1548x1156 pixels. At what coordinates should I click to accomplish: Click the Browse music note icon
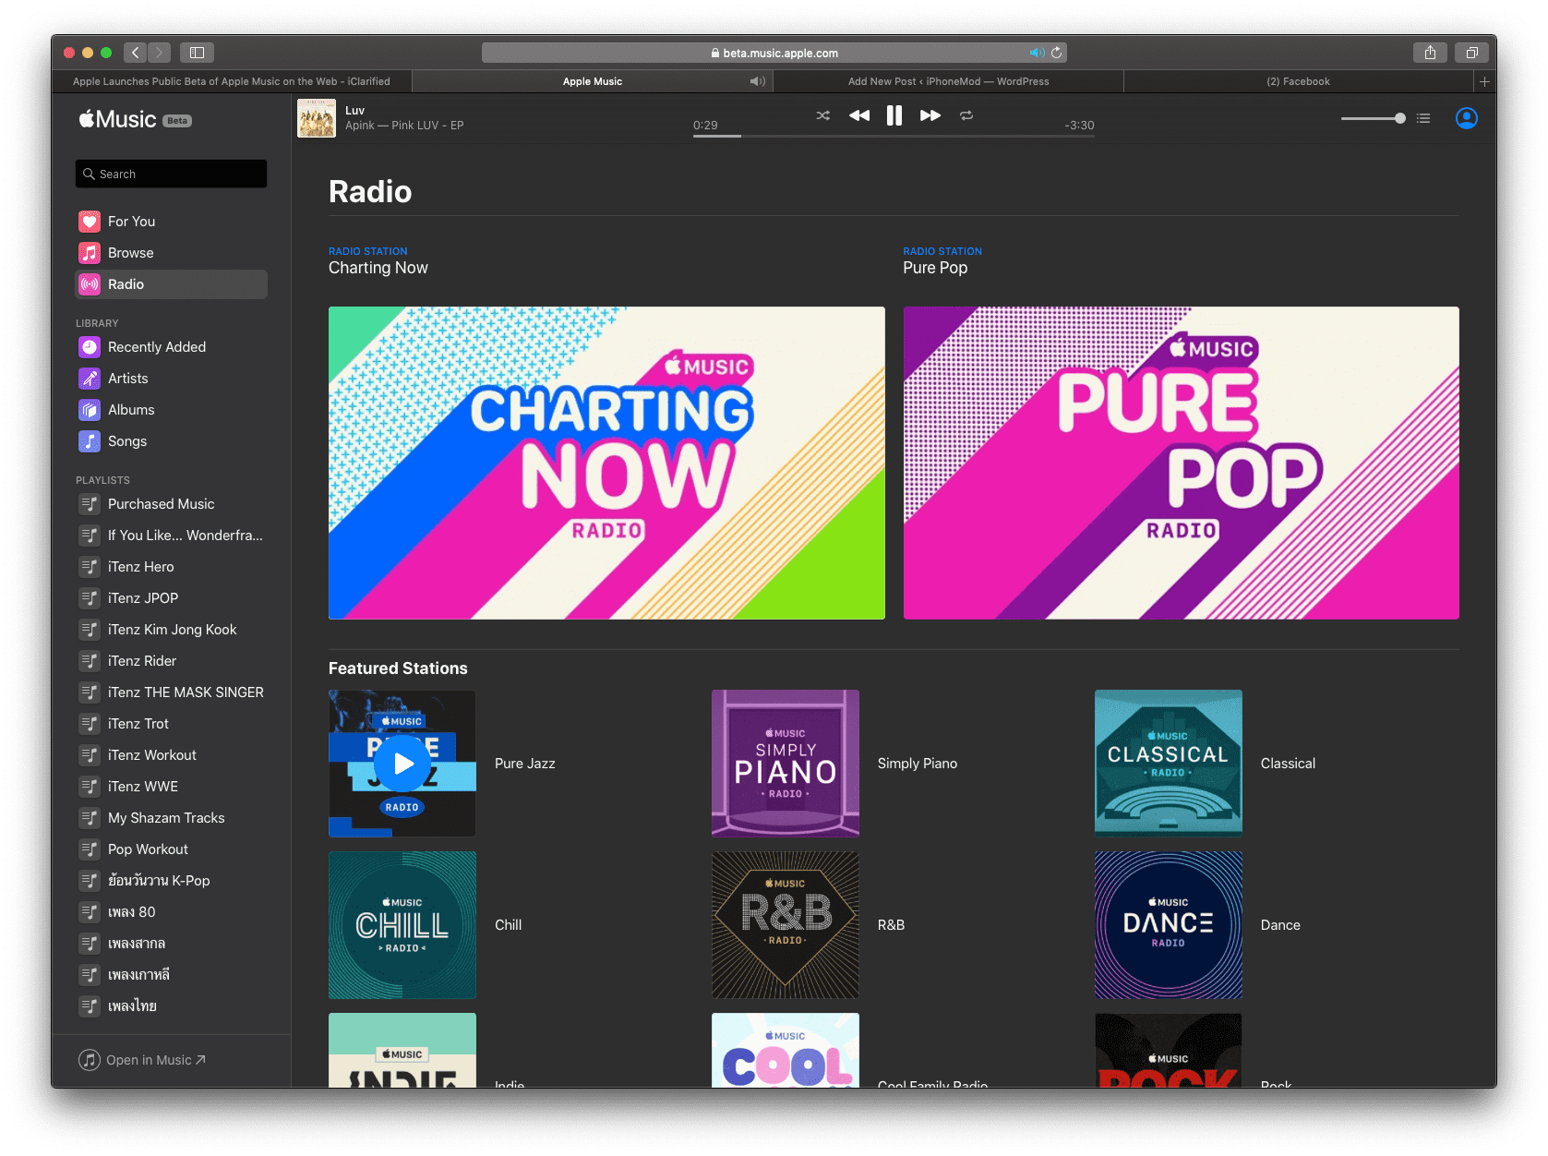[x=90, y=252]
